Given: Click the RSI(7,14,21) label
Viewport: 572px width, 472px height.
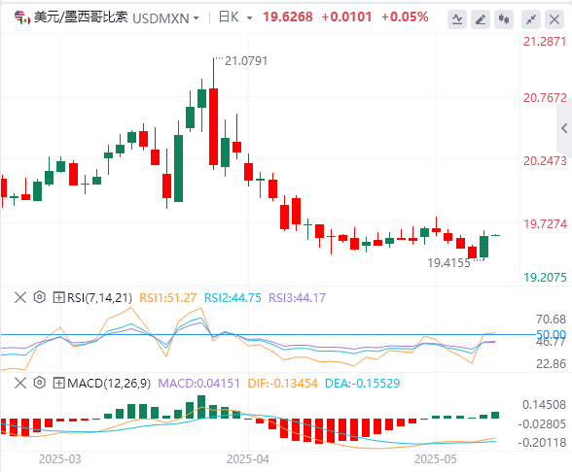Looking at the screenshot, I should pos(99,298).
